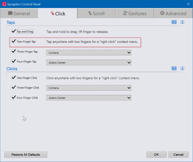The width and height of the screenshot is (193, 162).
Task: Toggle the Three Finger Click checkbox
Action: click(13, 88)
